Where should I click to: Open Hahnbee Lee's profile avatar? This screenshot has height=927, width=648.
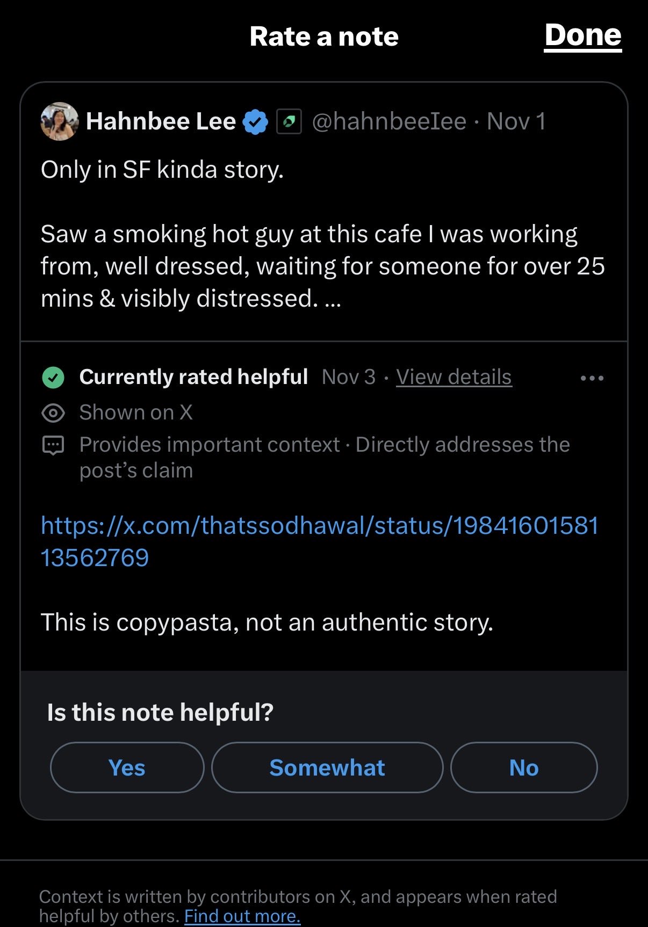pyautogui.click(x=60, y=121)
